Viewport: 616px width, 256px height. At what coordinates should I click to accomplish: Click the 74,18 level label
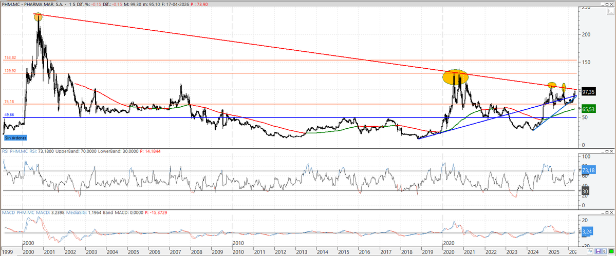(x=9, y=102)
